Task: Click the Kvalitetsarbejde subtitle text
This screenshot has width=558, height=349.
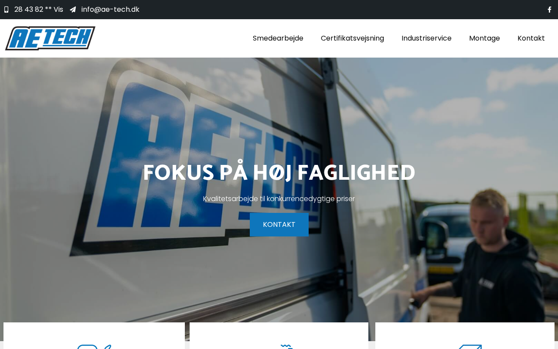Action: [x=279, y=199]
